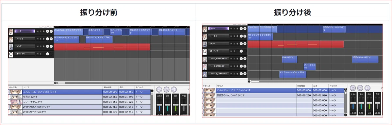Toggle P button on トーク 2_CTNV-JP track
The width and height of the screenshot is (392, 125).
[245, 74]
